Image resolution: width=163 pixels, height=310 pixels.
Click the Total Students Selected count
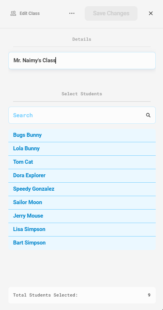(x=149, y=295)
